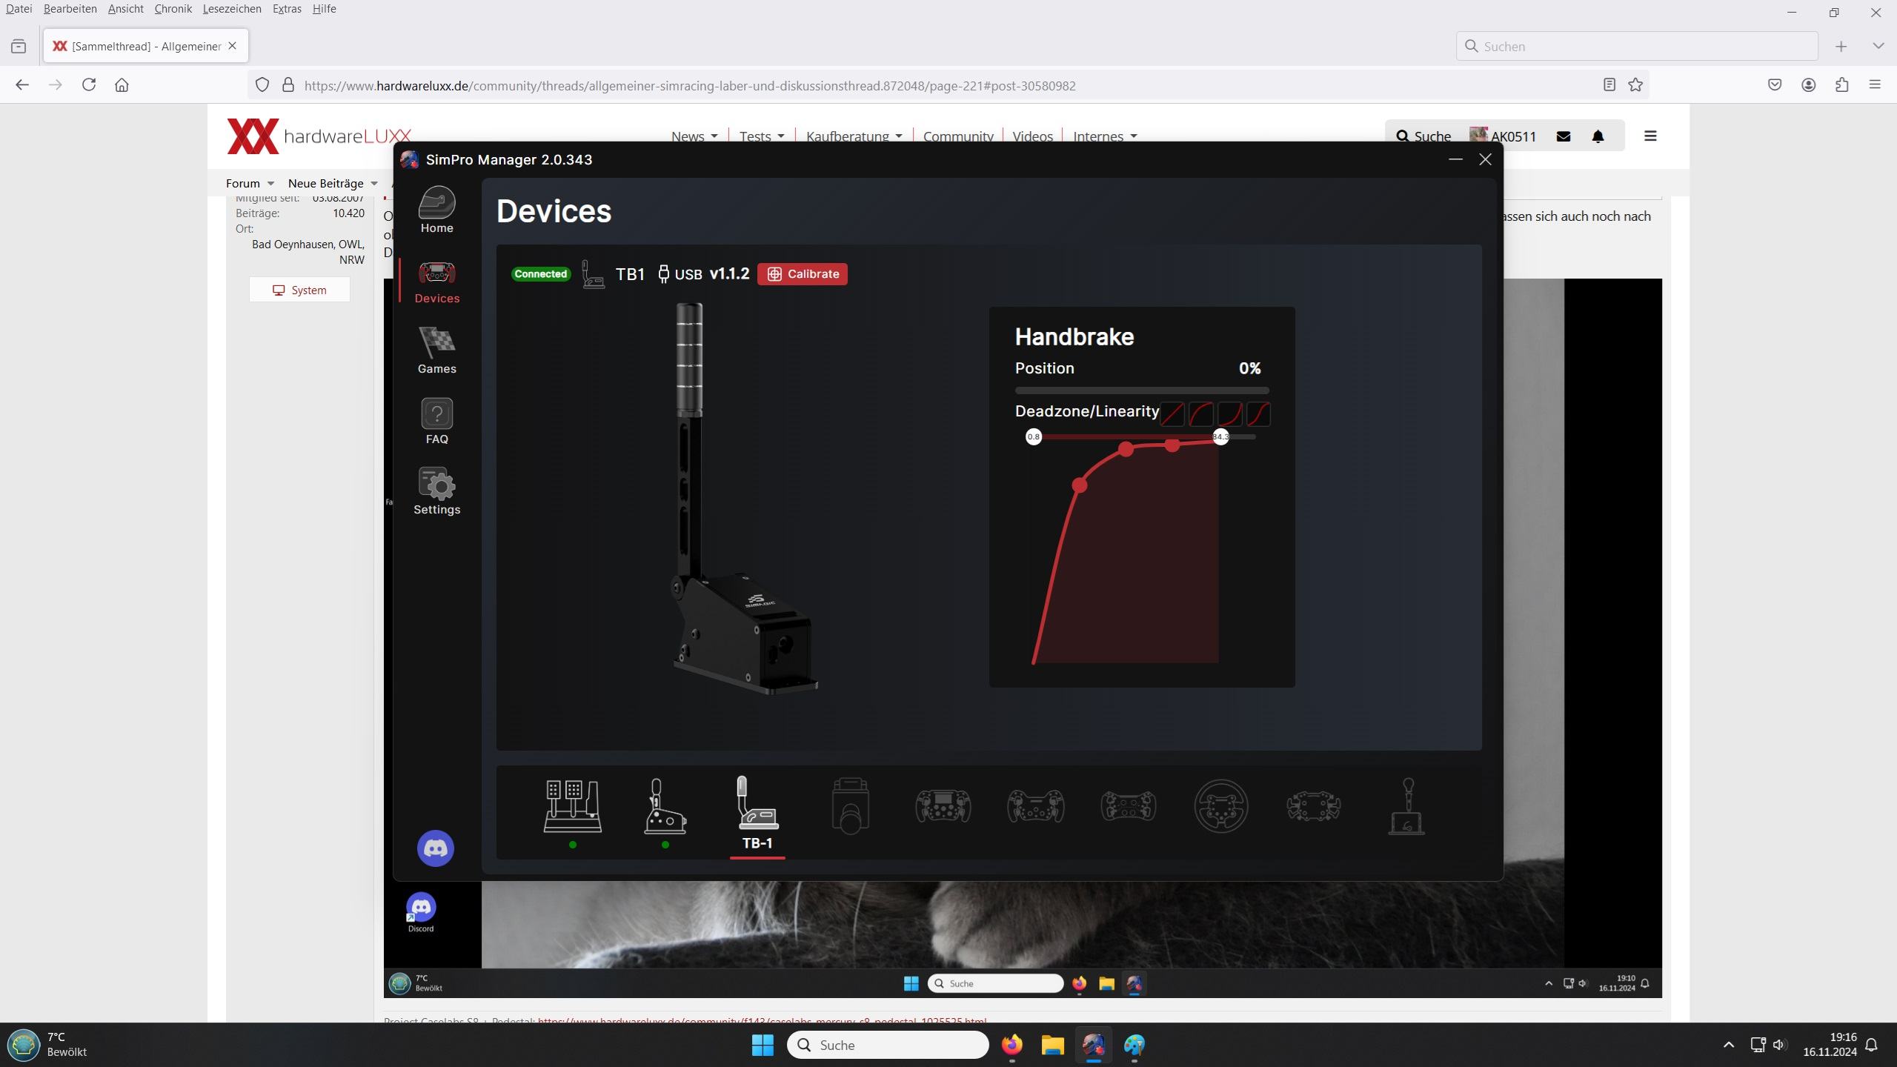Open the Hilfe menu
The width and height of the screenshot is (1897, 1067).
pos(324,9)
